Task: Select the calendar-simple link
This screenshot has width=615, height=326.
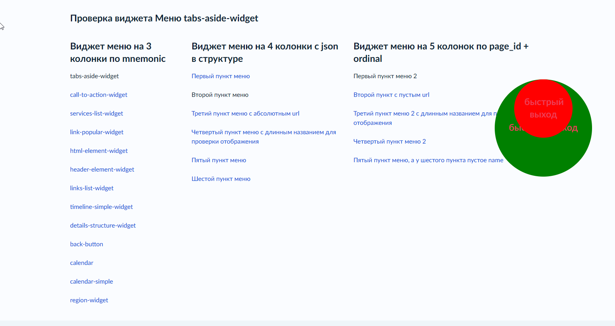Action: click(91, 282)
